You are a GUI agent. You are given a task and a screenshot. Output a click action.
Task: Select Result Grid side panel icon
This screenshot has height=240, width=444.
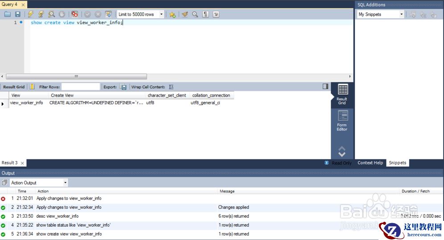click(x=342, y=94)
